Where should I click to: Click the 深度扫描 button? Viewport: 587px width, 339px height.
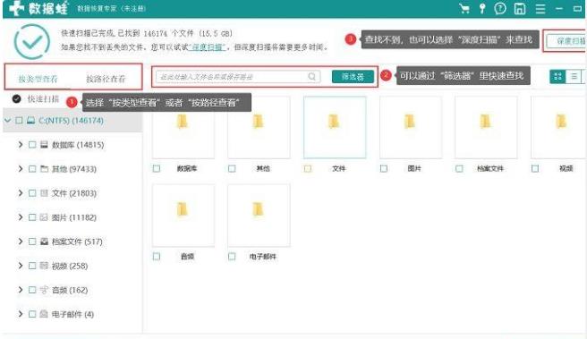tap(566, 41)
